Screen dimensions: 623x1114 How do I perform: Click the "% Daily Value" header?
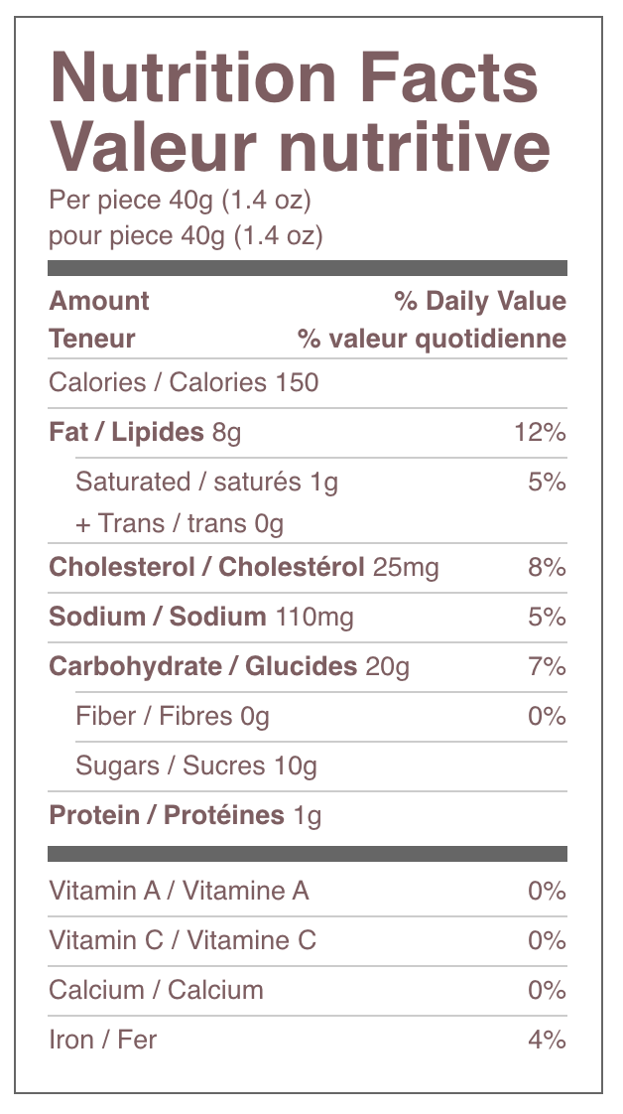479,301
